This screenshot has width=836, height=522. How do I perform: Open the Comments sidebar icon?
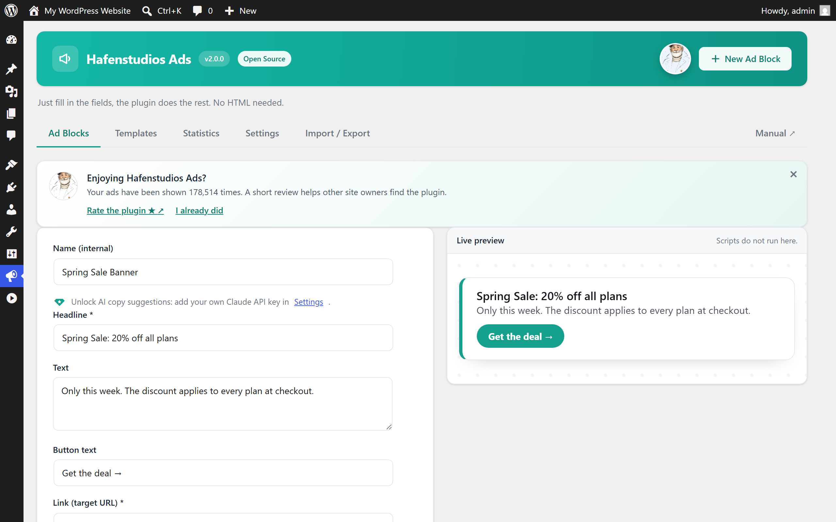(11, 135)
